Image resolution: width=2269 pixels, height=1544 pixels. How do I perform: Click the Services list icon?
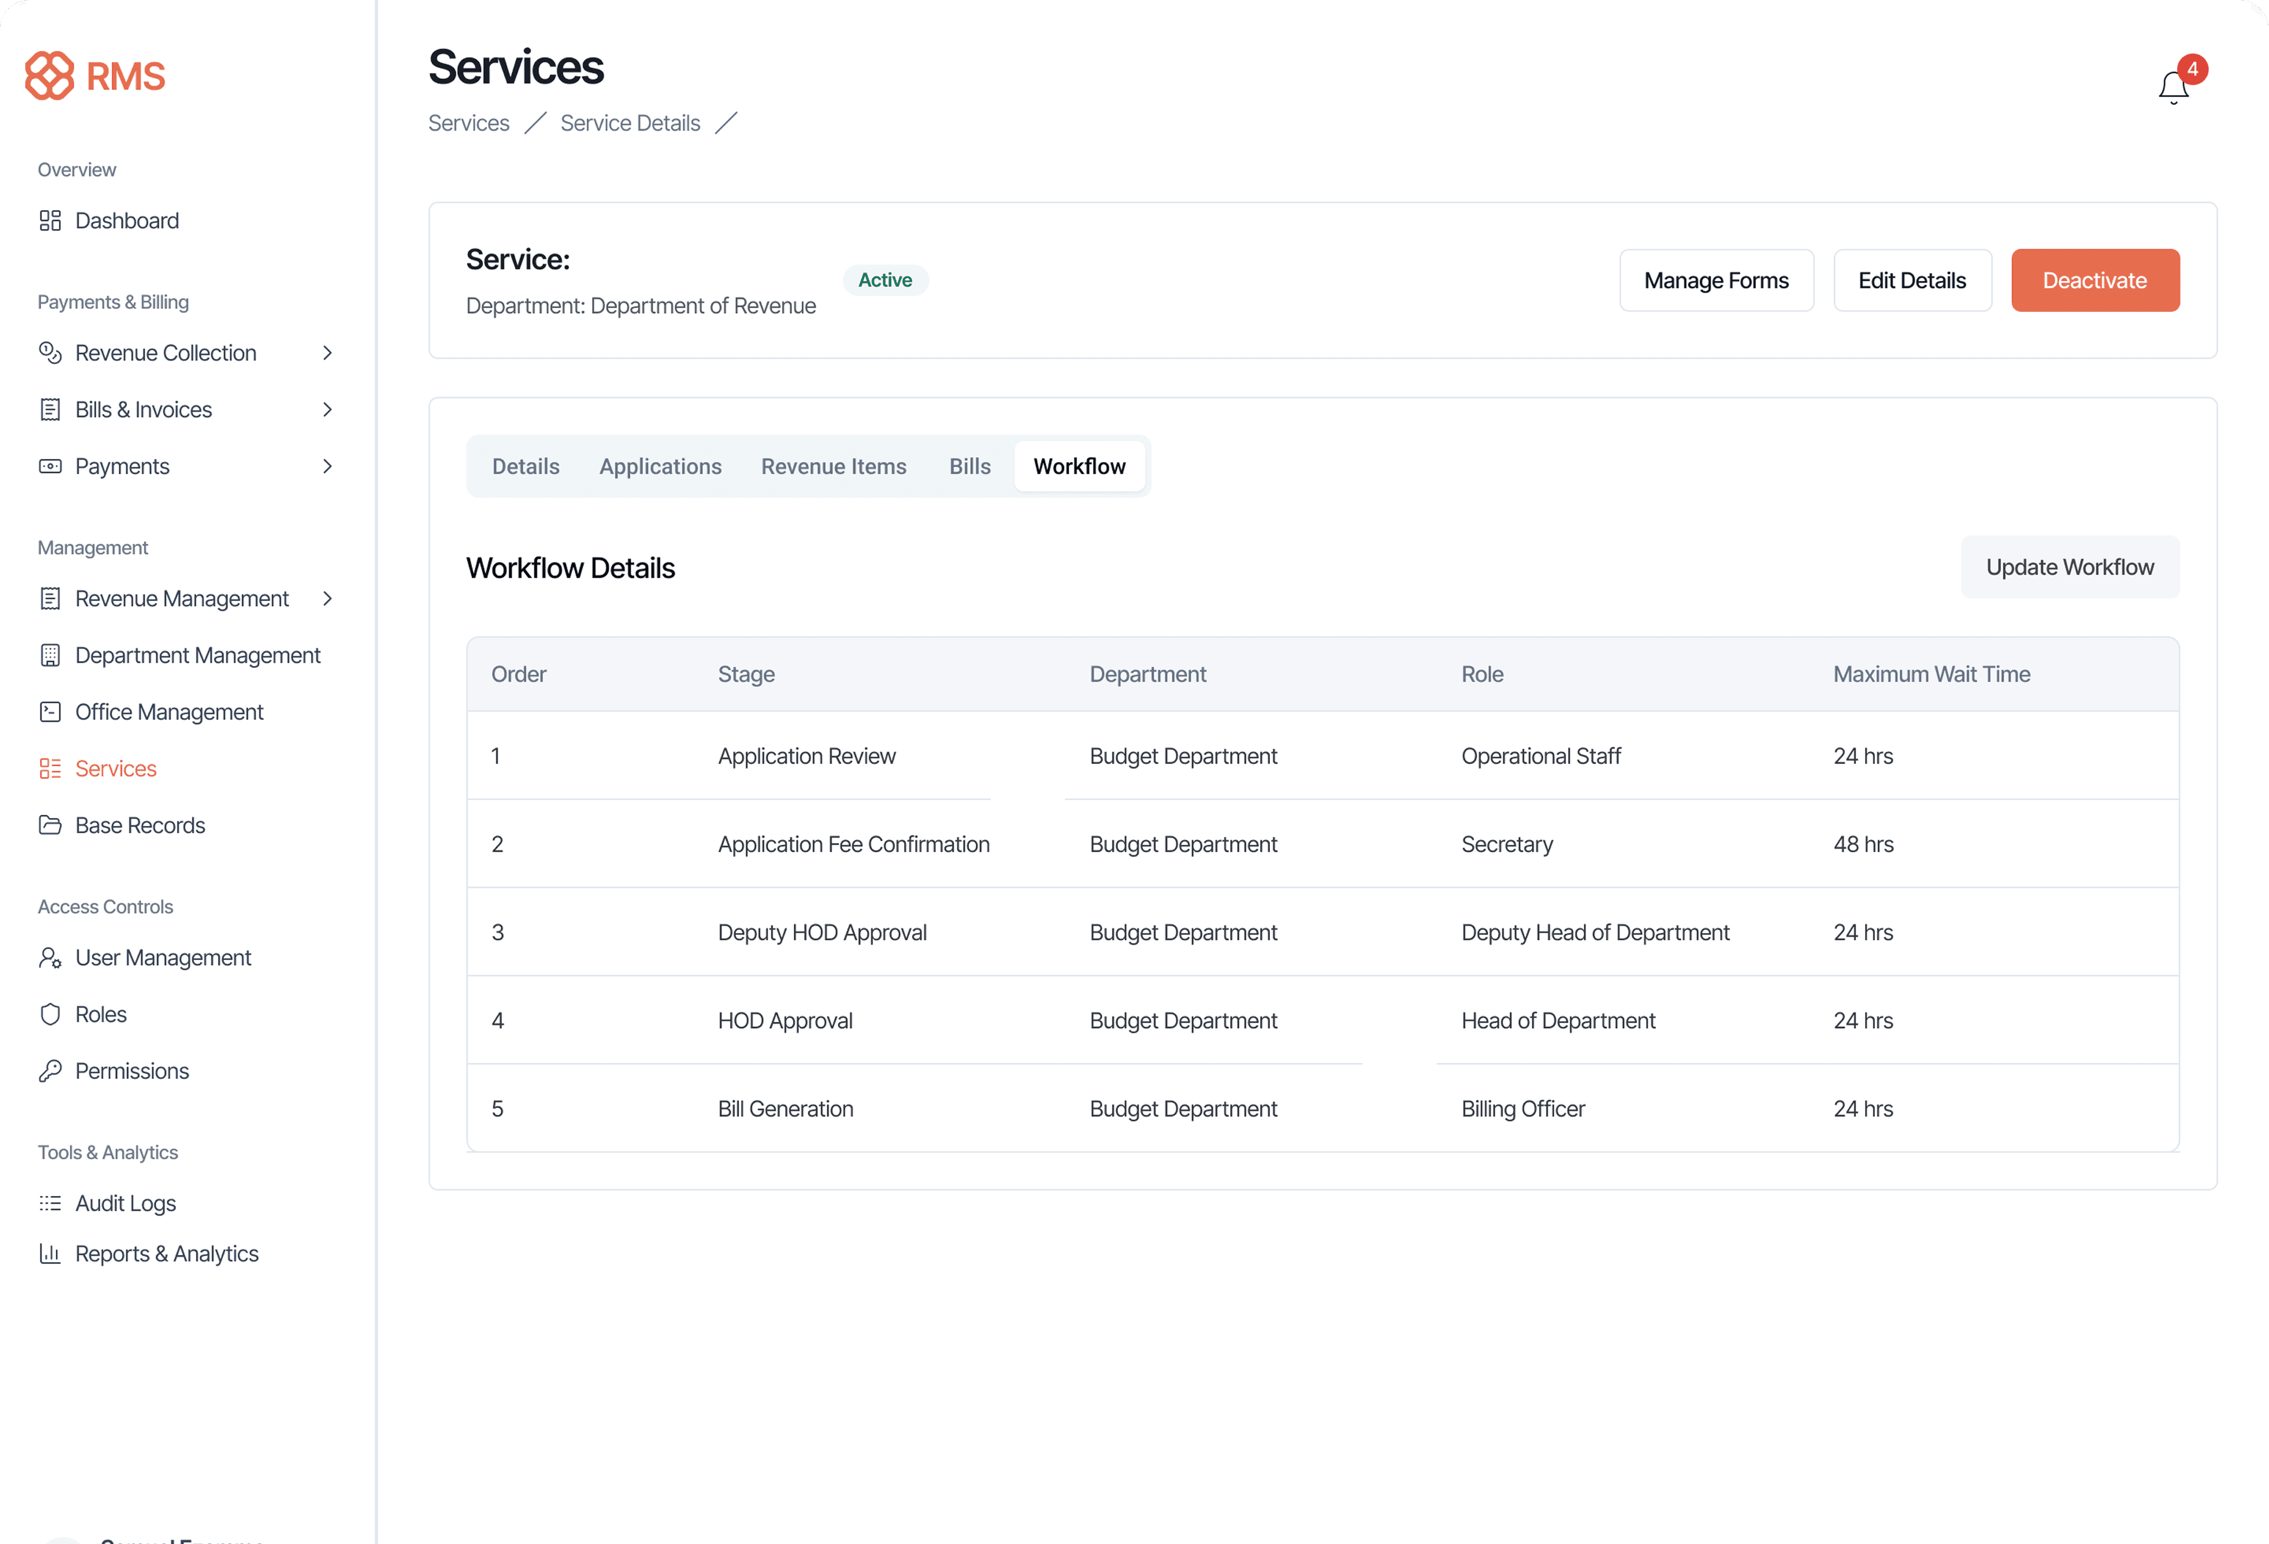point(50,769)
